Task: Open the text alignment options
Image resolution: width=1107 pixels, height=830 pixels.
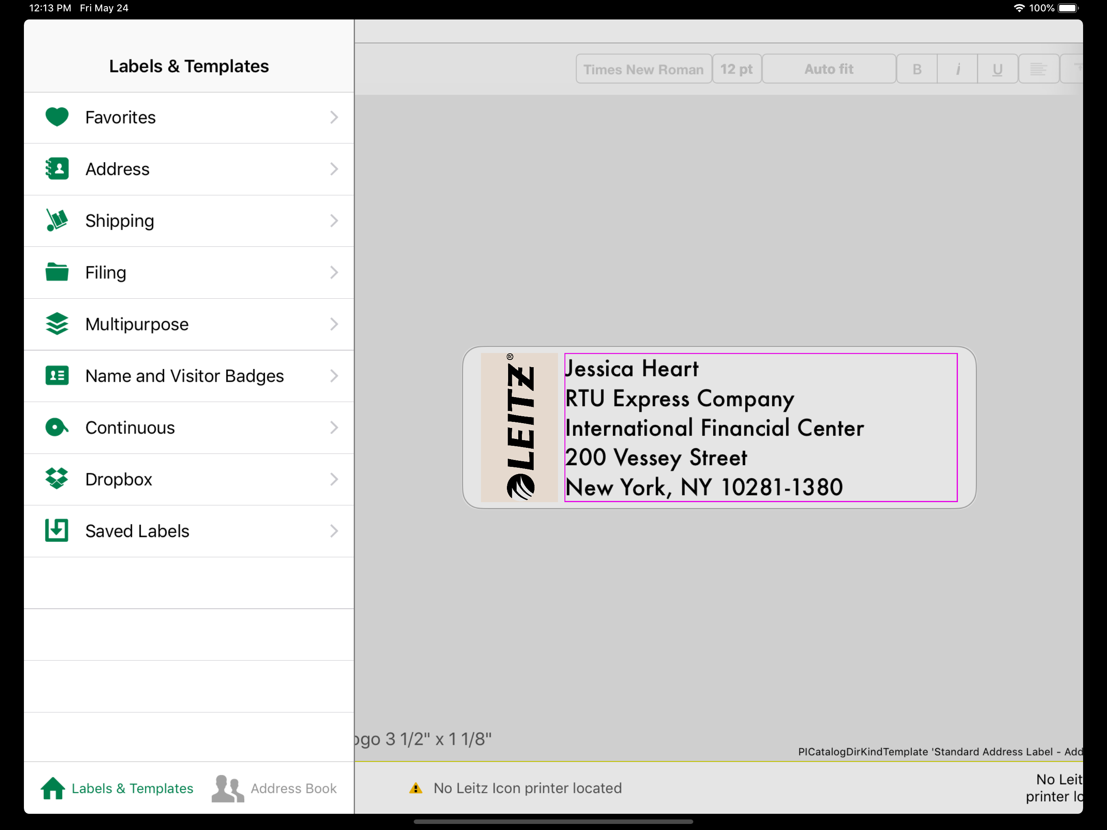Action: pos(1039,69)
